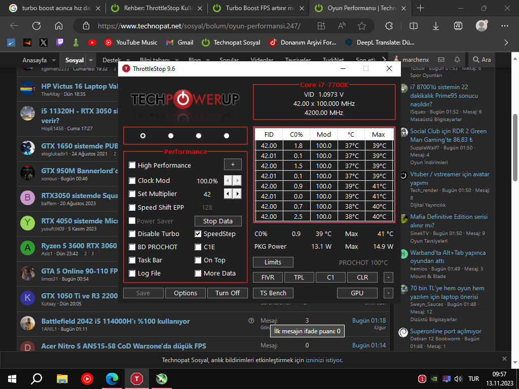Open Twitch bookmark icon
This screenshot has width=519, height=389.
click(x=60, y=43)
